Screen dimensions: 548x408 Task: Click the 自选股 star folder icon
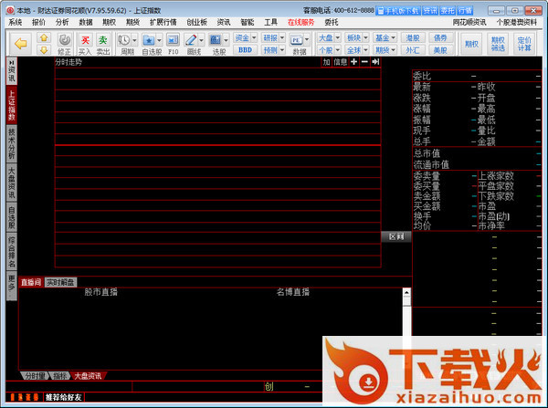(149, 40)
